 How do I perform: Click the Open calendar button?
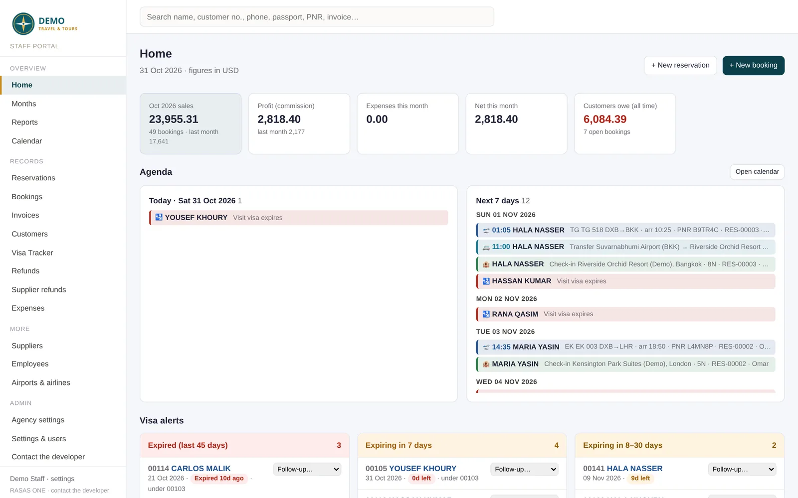click(x=757, y=172)
